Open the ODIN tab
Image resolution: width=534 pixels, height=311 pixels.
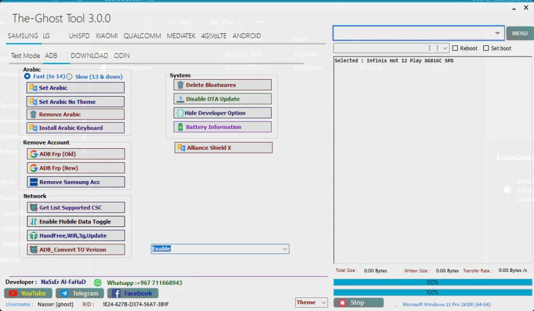(x=122, y=56)
